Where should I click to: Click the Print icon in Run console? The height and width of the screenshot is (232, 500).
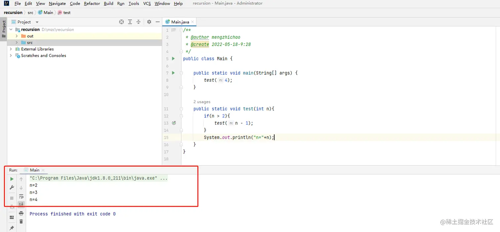(x=21, y=213)
